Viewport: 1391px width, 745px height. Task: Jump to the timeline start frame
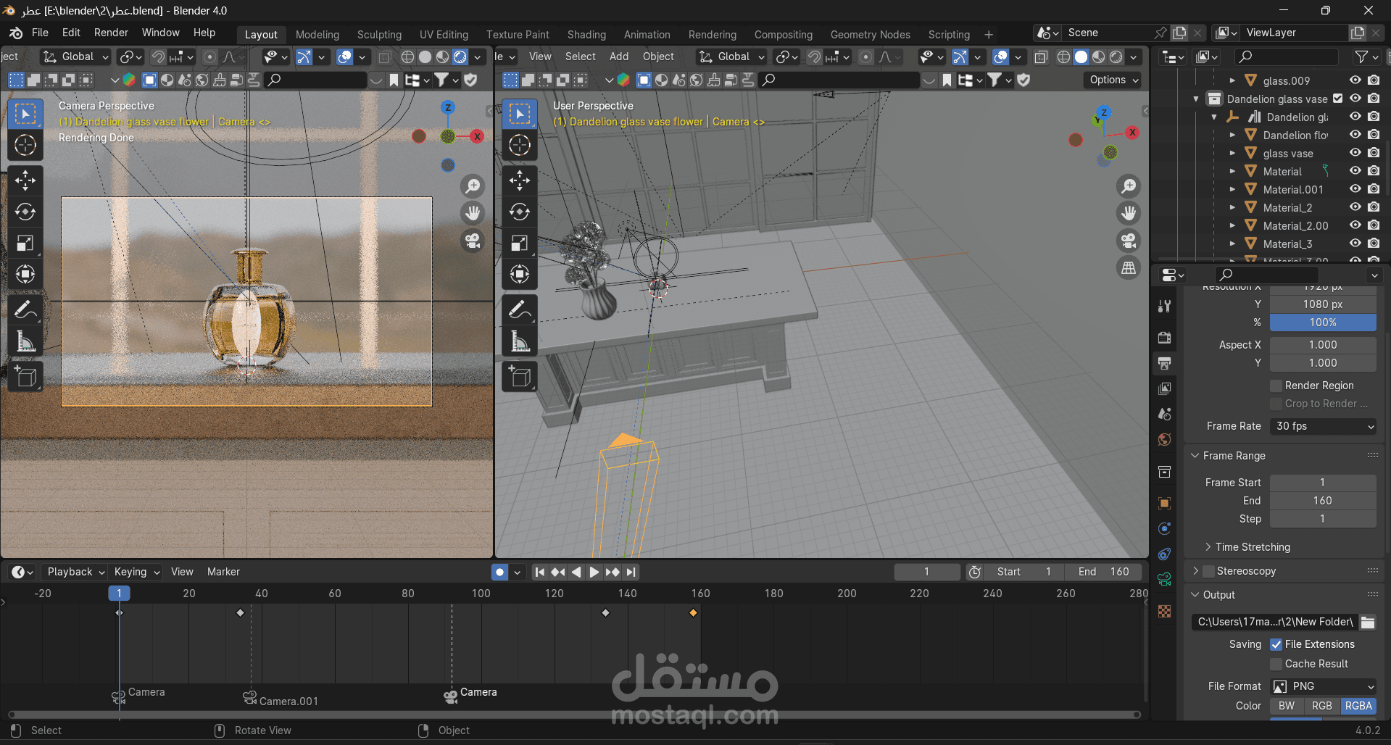point(539,572)
